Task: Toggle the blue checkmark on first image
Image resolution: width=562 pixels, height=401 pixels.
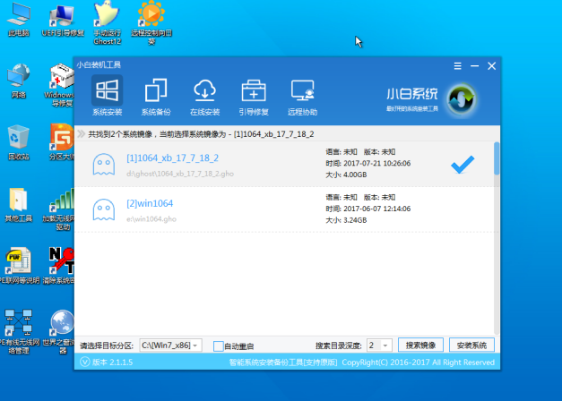Action: coord(463,165)
